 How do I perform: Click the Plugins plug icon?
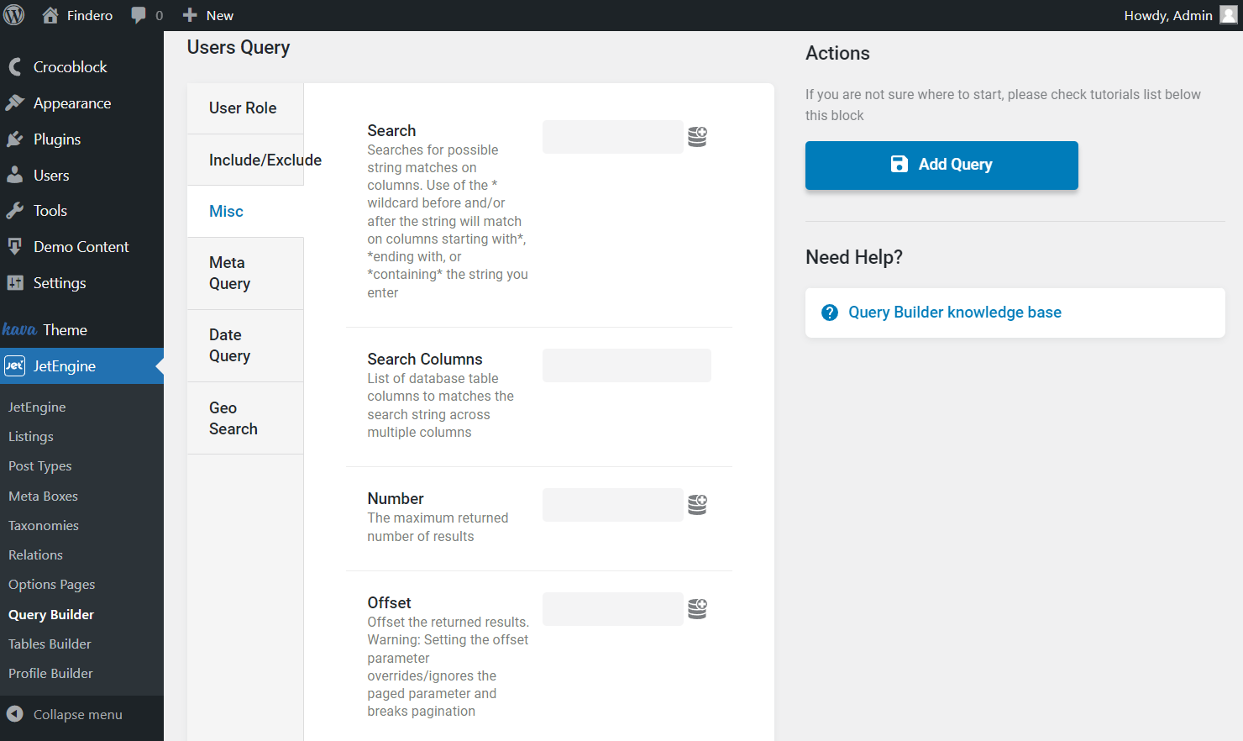(x=15, y=139)
